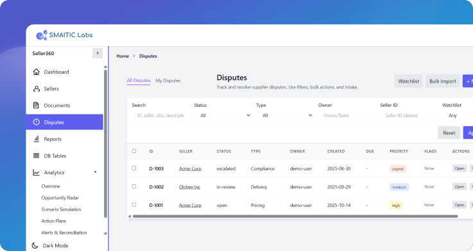
Task: Click the in-review status cell
Action: (226, 187)
